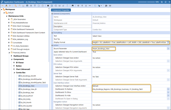Expand the BI Viewer components node

(14, 63)
